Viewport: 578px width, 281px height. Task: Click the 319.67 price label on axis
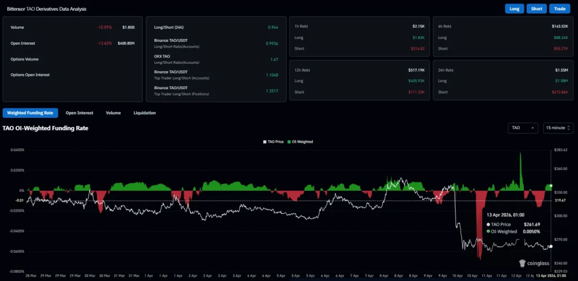[x=559, y=200]
